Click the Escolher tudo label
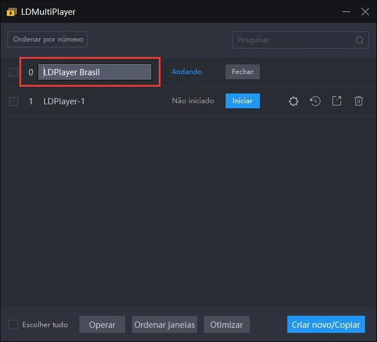This screenshot has height=342, width=377. click(45, 325)
